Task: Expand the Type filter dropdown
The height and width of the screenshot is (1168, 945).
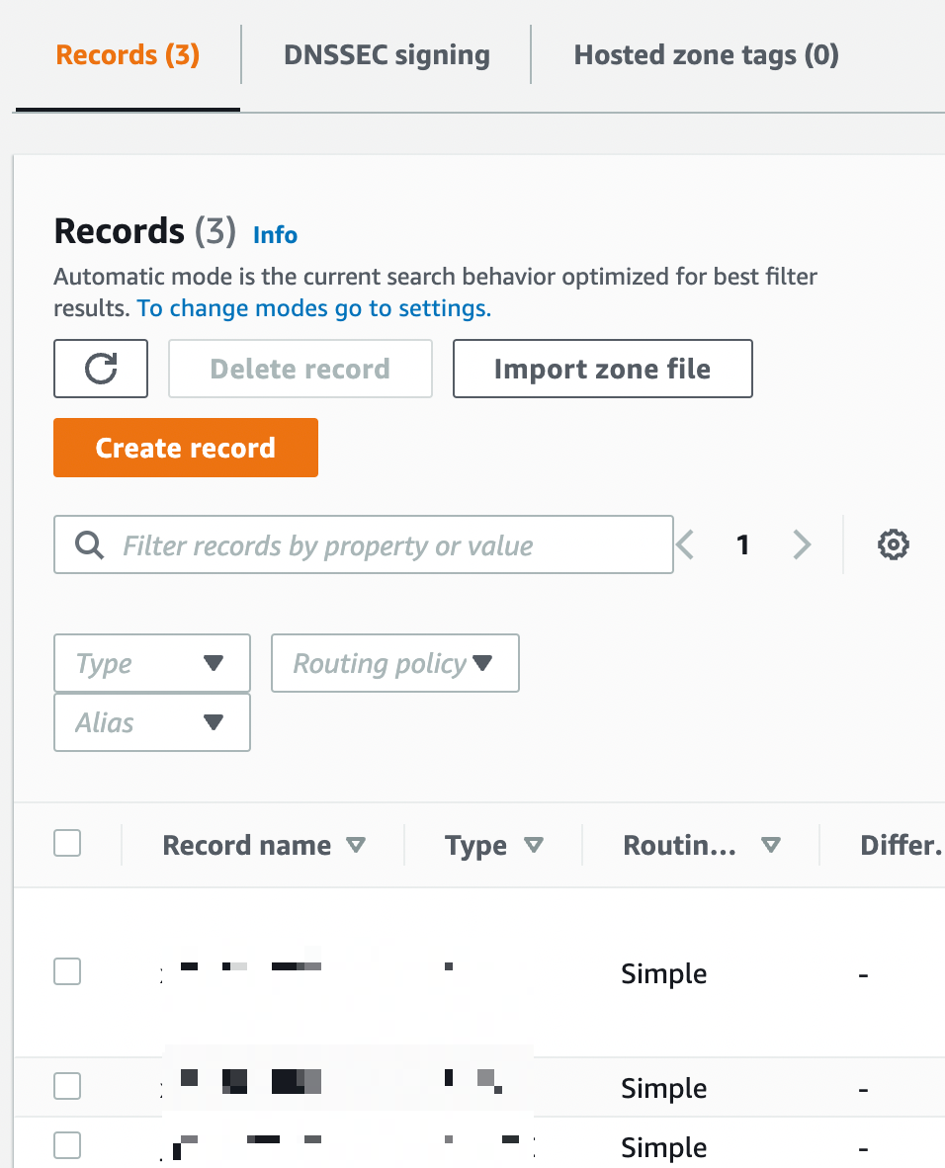Action: pyautogui.click(x=152, y=663)
